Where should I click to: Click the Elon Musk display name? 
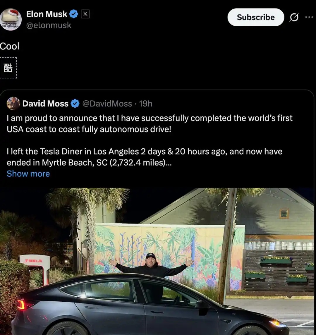(x=47, y=14)
